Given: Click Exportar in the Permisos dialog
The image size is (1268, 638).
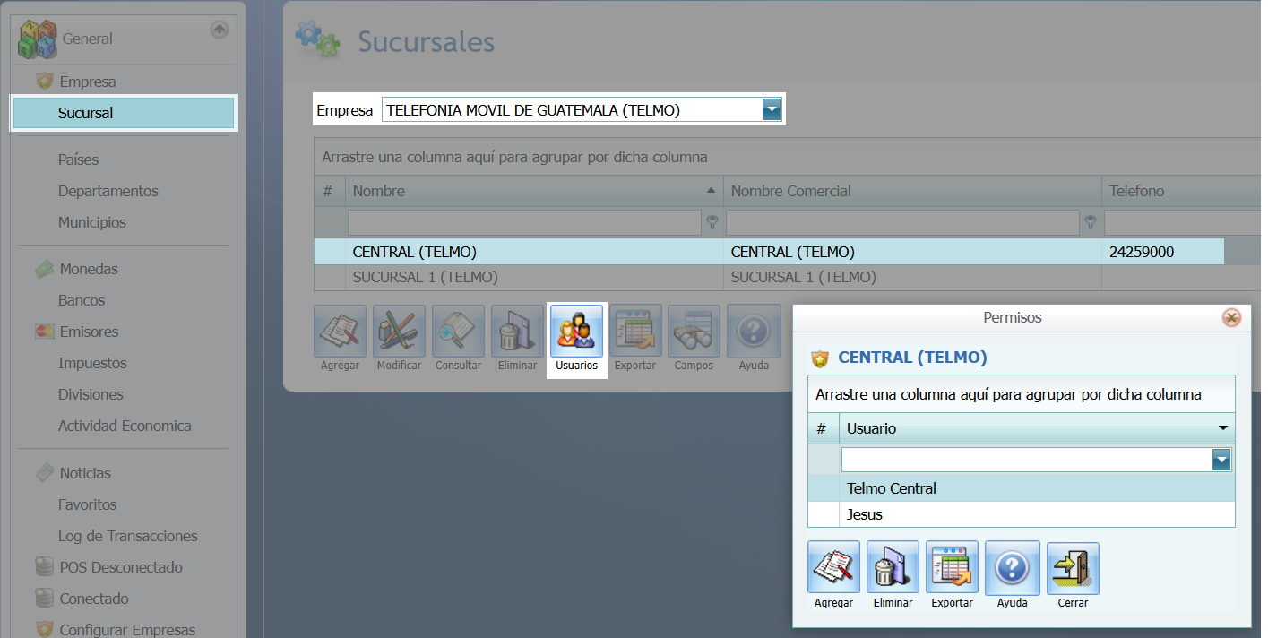Looking at the screenshot, I should tap(952, 573).
